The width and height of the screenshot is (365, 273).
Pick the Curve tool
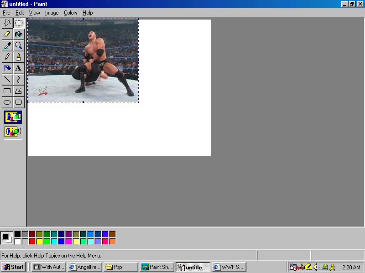click(x=18, y=79)
